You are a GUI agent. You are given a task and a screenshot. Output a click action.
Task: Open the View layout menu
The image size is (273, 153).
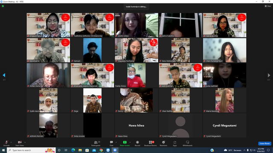click(x=268, y=6)
